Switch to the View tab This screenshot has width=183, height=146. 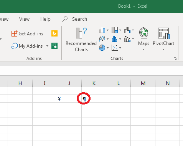click(x=24, y=19)
